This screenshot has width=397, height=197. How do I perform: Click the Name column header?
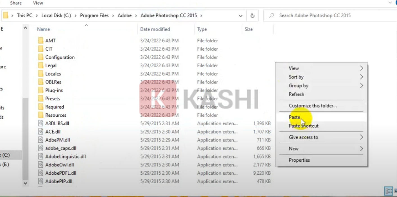pos(43,29)
